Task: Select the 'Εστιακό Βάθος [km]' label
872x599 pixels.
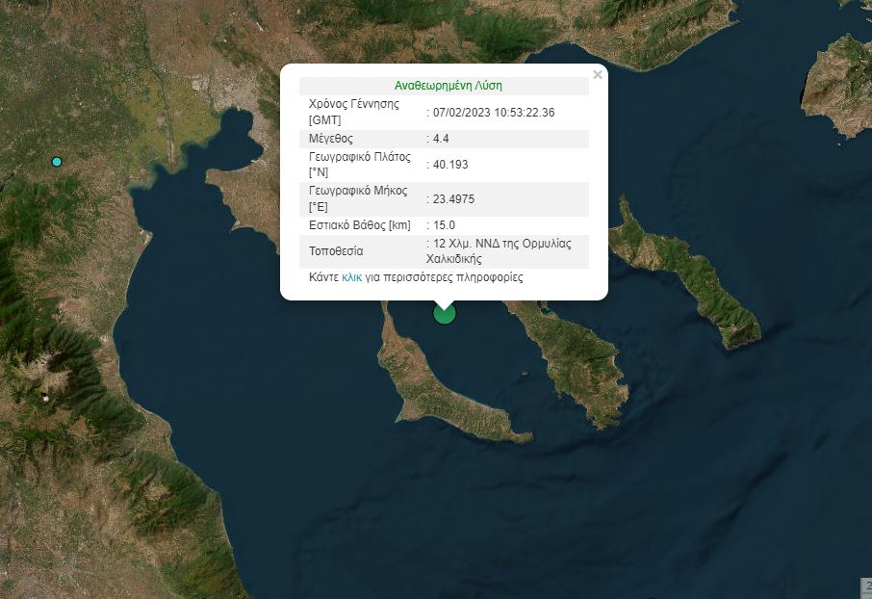Action: [360, 225]
